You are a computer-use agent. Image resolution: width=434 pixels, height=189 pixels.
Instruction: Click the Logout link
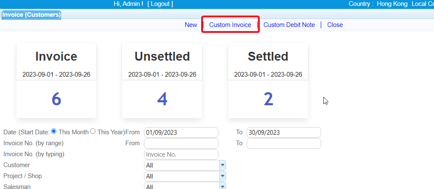(x=160, y=4)
